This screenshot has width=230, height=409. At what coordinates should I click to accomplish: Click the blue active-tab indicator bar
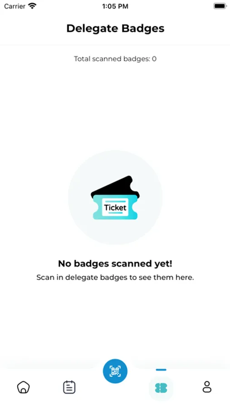(161, 369)
